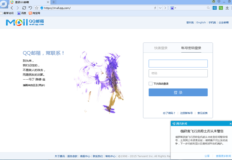Click the 最常访问 bookmark page icon
This screenshot has height=160, width=232.
click(x=1, y=13)
